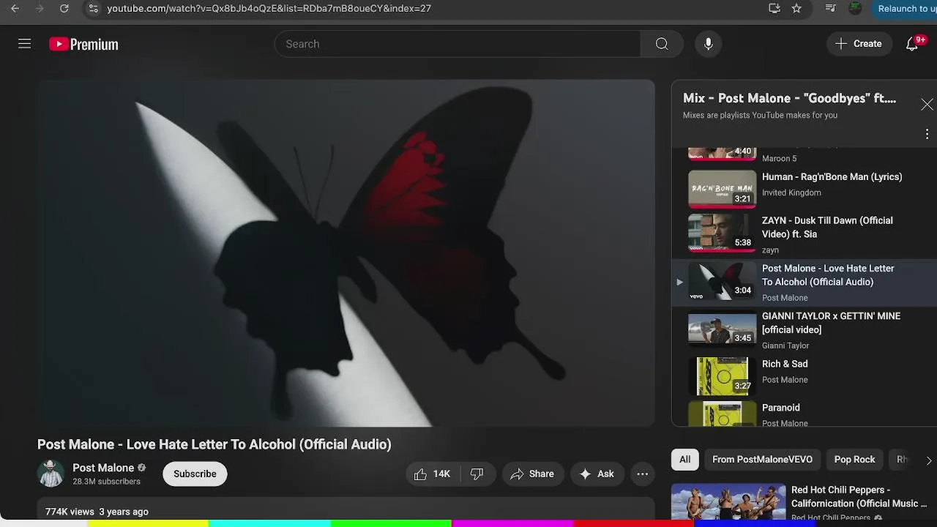937x527 pixels.
Task: Open Mix playlist three-dot options
Action: click(x=927, y=134)
